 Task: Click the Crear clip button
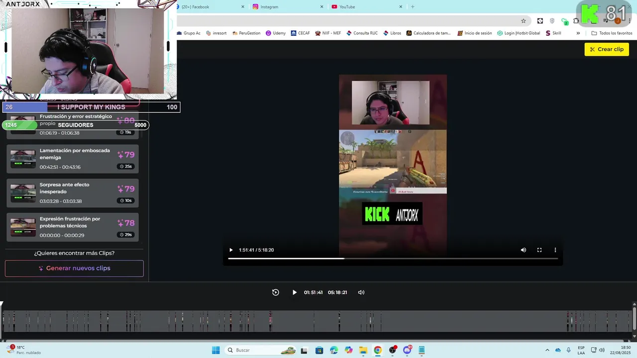pyautogui.click(x=607, y=49)
